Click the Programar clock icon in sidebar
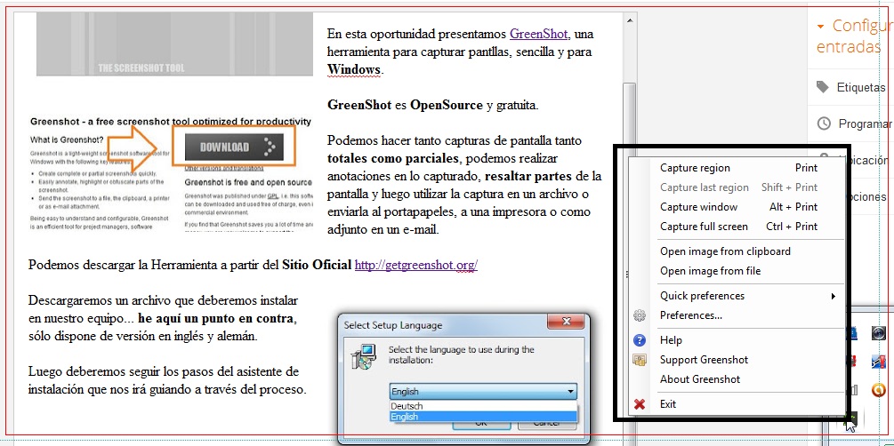Image resolution: width=894 pixels, height=446 pixels. [824, 123]
